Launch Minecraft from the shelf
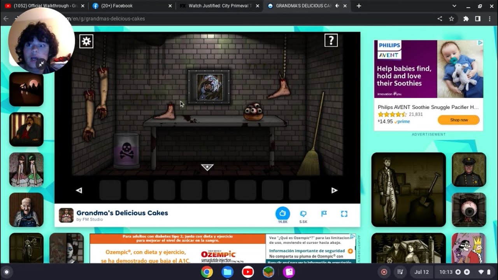The image size is (498, 280). click(x=268, y=272)
